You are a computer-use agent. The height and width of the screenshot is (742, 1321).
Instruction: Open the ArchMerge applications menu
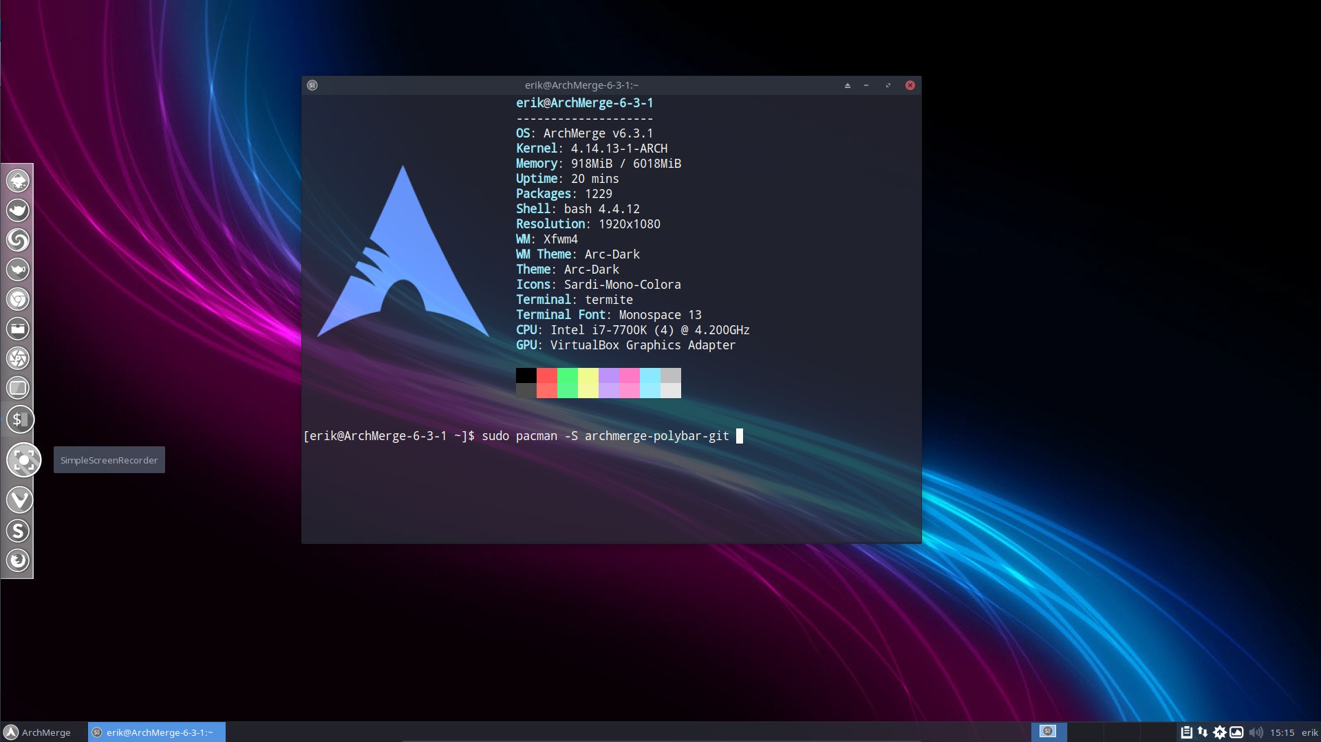click(37, 732)
